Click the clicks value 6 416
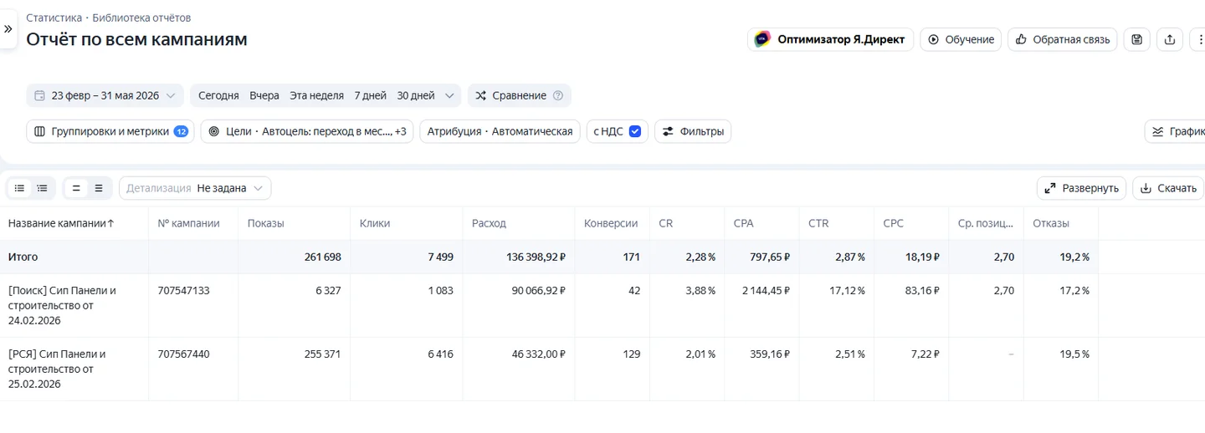The width and height of the screenshot is (1205, 433). (x=440, y=354)
